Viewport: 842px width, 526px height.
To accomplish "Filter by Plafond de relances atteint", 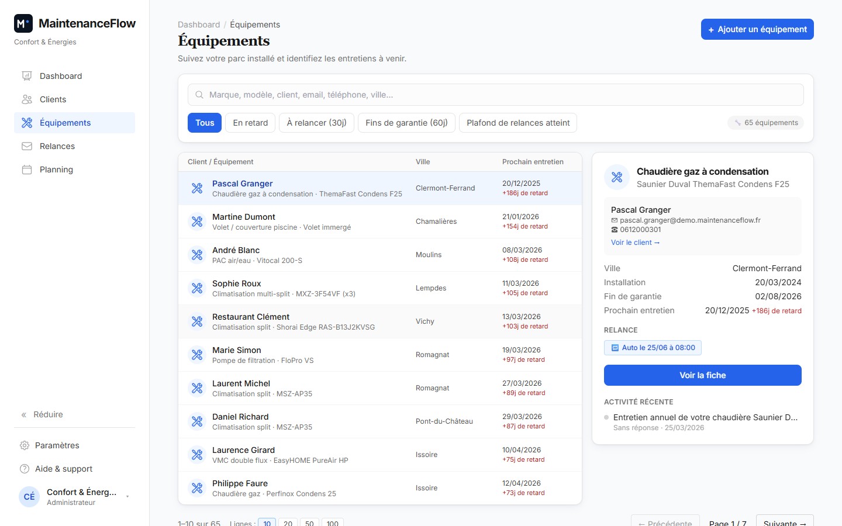I will point(518,123).
